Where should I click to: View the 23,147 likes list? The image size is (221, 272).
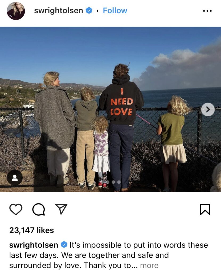31,230
